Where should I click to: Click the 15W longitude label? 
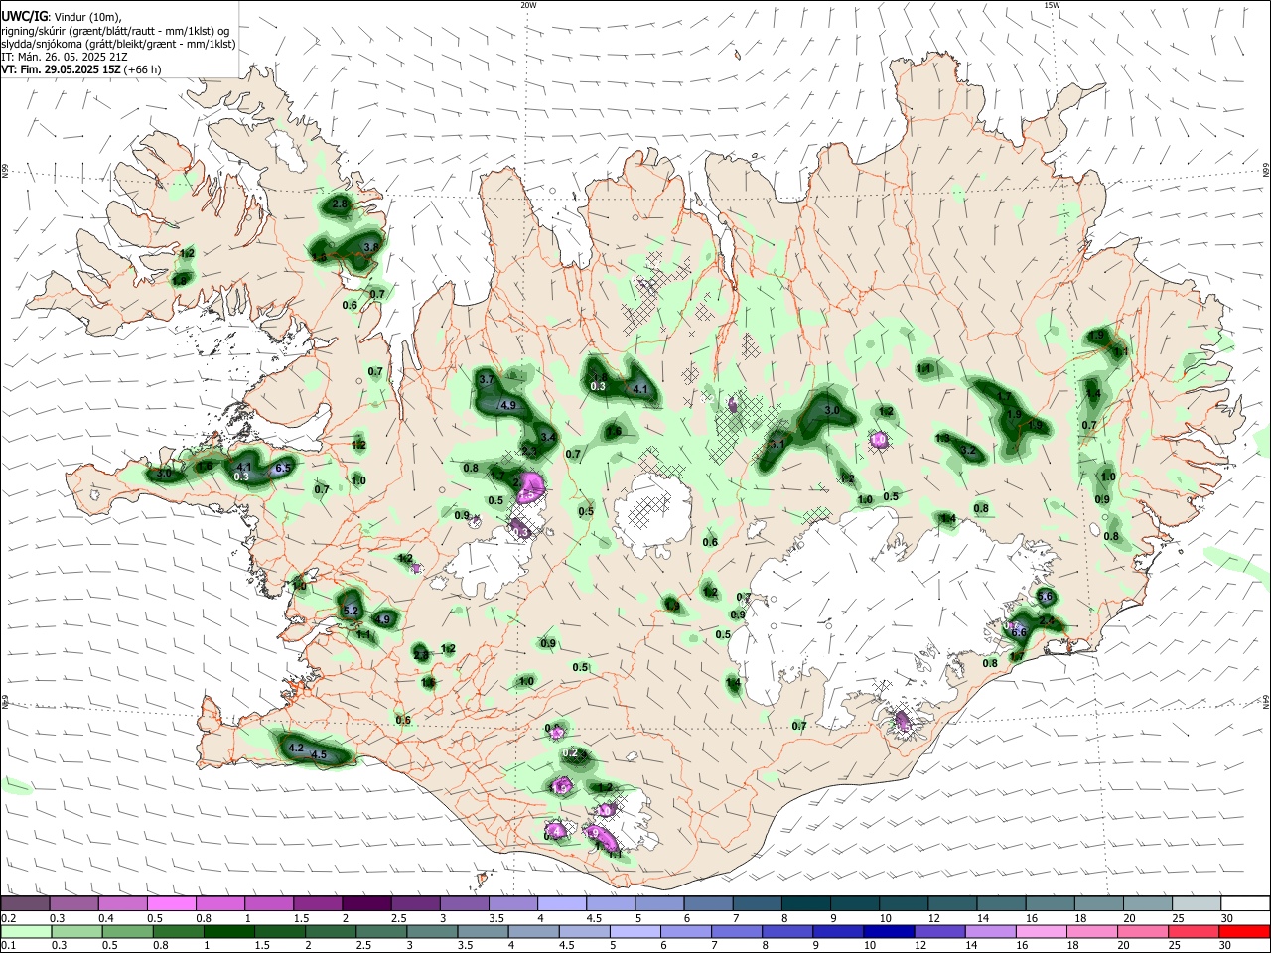point(1052,5)
